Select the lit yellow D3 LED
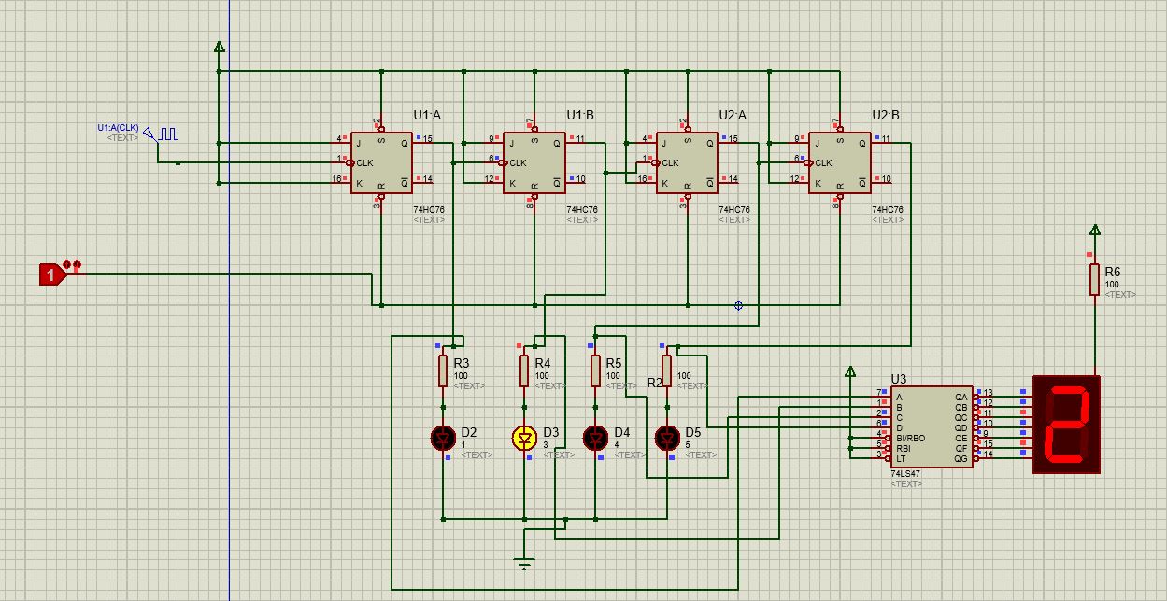Viewport: 1167px width, 601px height. point(524,437)
